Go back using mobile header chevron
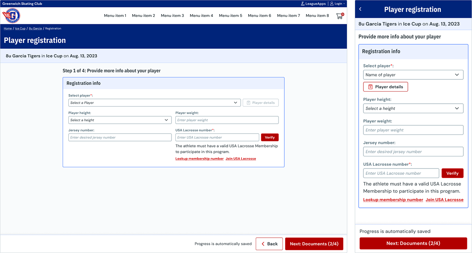The width and height of the screenshot is (472, 253). point(360,9)
